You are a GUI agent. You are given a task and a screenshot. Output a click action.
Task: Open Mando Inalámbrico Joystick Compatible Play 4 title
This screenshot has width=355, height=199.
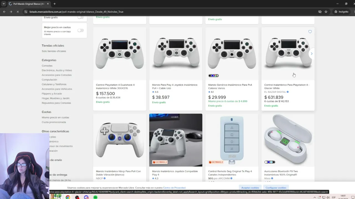point(175,173)
